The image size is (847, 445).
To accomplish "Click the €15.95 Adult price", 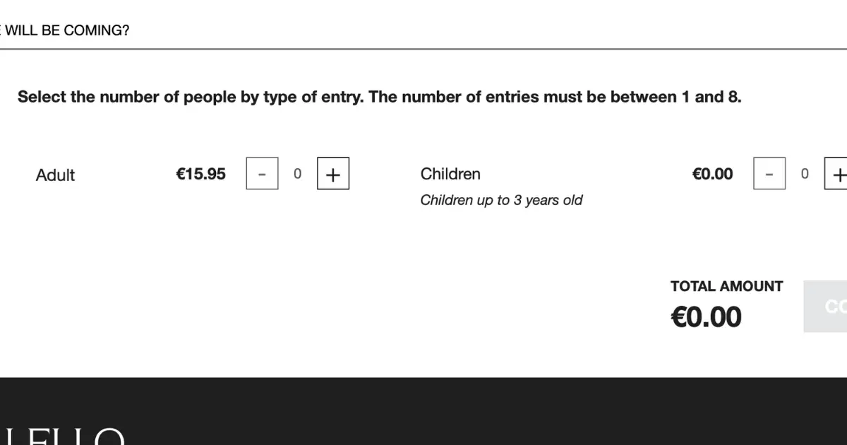I will [200, 174].
